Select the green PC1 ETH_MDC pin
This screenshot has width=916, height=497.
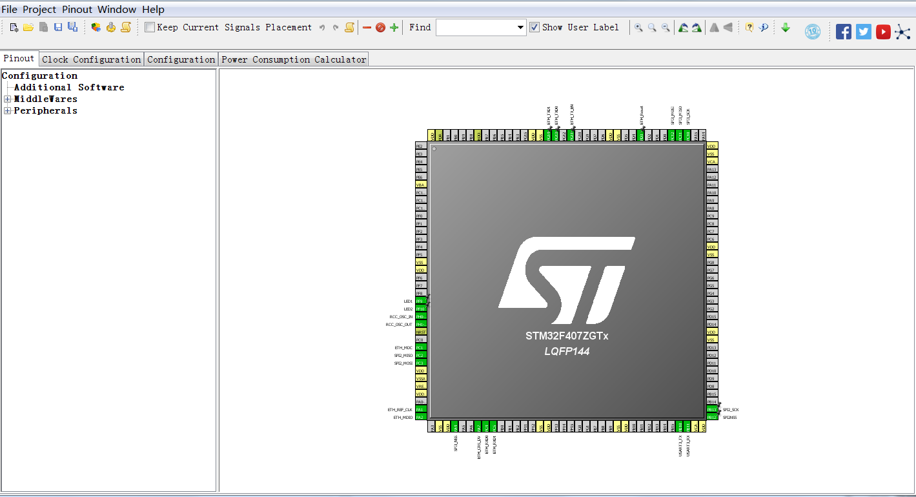point(421,347)
